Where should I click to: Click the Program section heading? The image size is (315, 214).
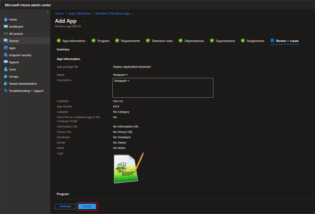click(63, 194)
